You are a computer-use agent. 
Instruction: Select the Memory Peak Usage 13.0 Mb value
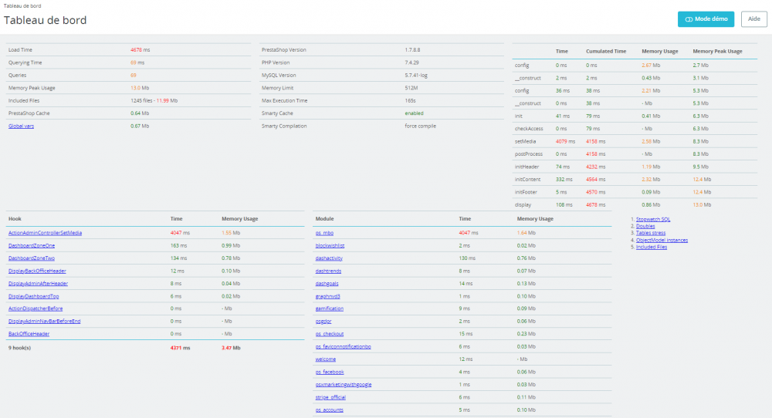(x=140, y=88)
